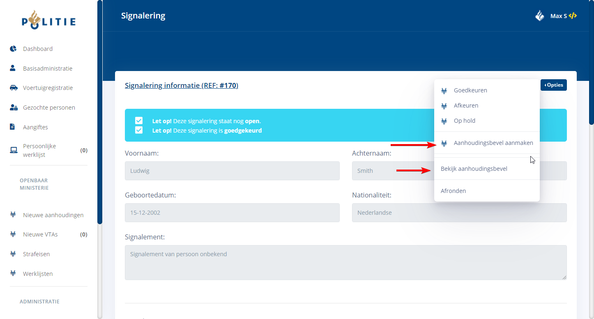This screenshot has width=594, height=319.
Task: Click the checkbox beside 'signalering is goedgekeurd'
Action: click(139, 130)
